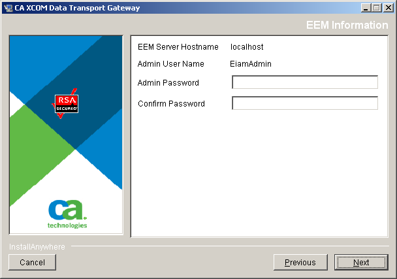This screenshot has height=279, width=397.
Task: Close the CA XCOM installer window
Action: (x=388, y=8)
